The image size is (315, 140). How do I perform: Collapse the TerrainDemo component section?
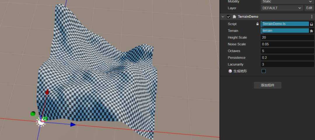(x=223, y=17)
